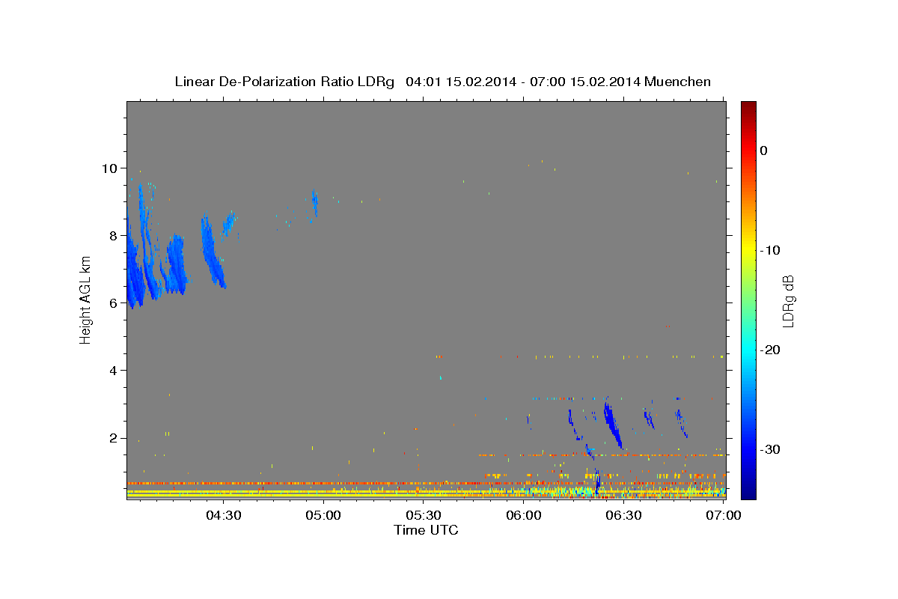898x599 pixels.
Task: Click the height tick label 10
Action: [109, 168]
